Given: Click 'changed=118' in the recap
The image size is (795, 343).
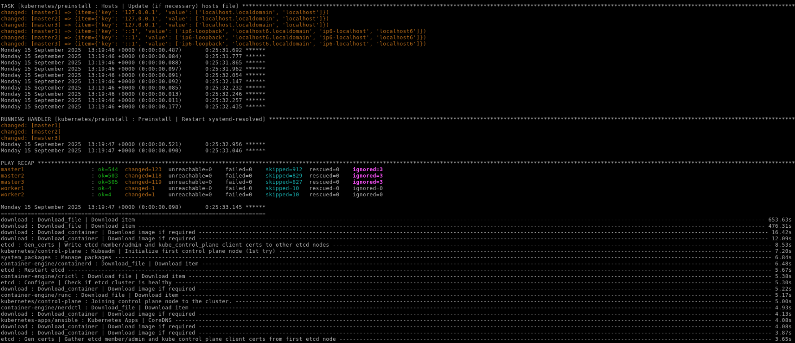Looking at the screenshot, I should click(143, 176).
